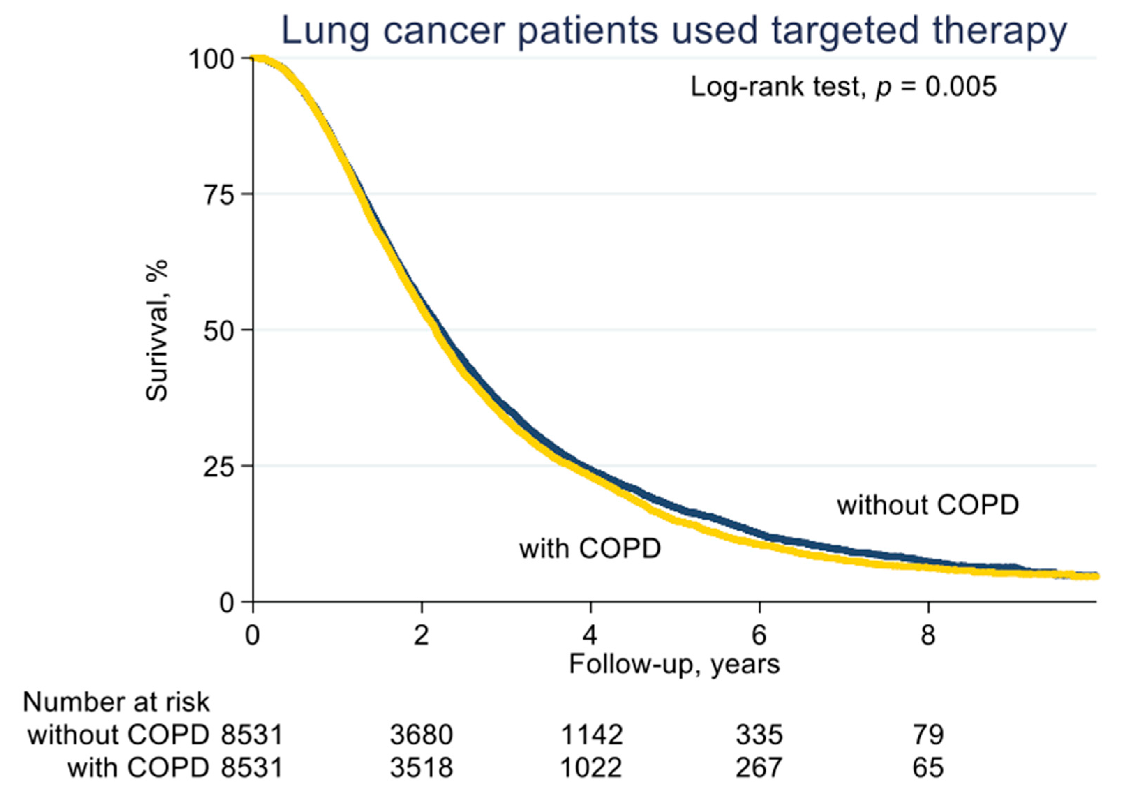
Task: Click the 75 tick on the y-axis
Action: coord(219,195)
